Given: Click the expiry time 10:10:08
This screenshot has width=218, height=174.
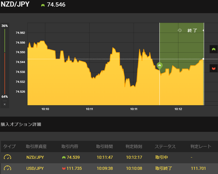Looking at the screenshot, I should coord(134,169).
